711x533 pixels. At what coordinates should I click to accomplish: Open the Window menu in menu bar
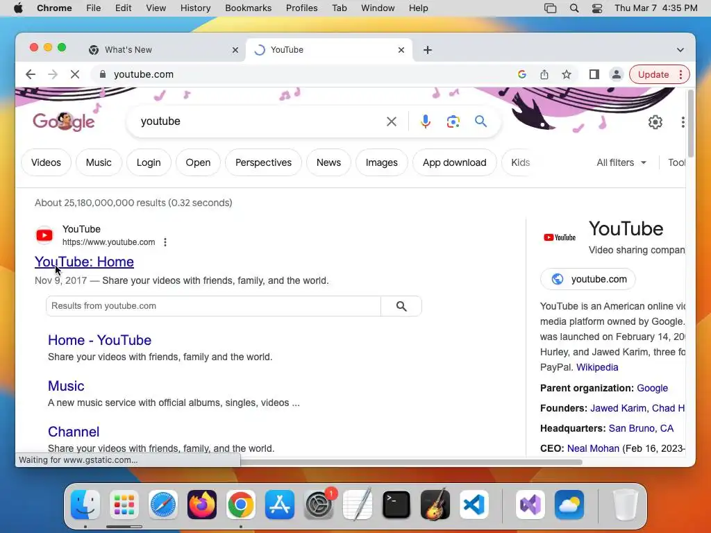pyautogui.click(x=378, y=8)
